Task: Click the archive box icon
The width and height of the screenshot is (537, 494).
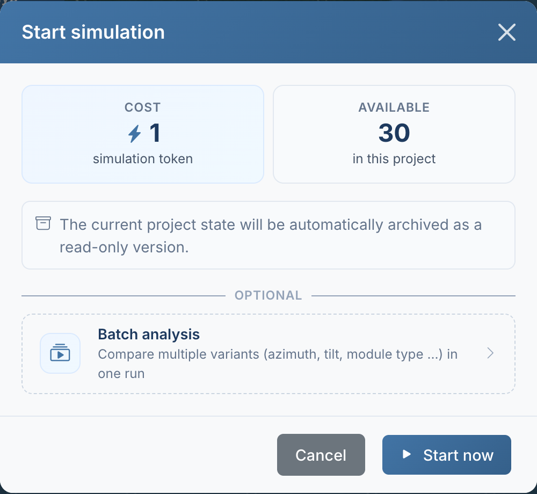Action: click(x=43, y=223)
